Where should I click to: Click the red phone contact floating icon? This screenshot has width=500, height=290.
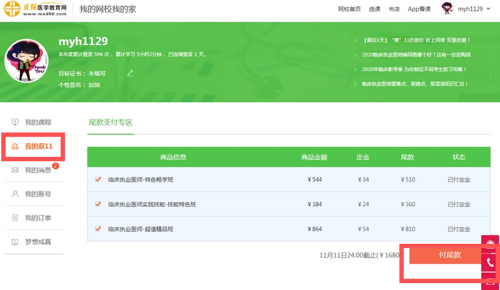point(490,262)
